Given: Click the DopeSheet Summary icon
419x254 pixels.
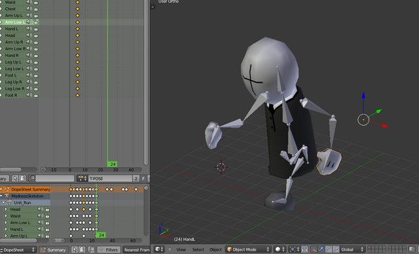Looking at the screenshot, I should pos(7,189).
